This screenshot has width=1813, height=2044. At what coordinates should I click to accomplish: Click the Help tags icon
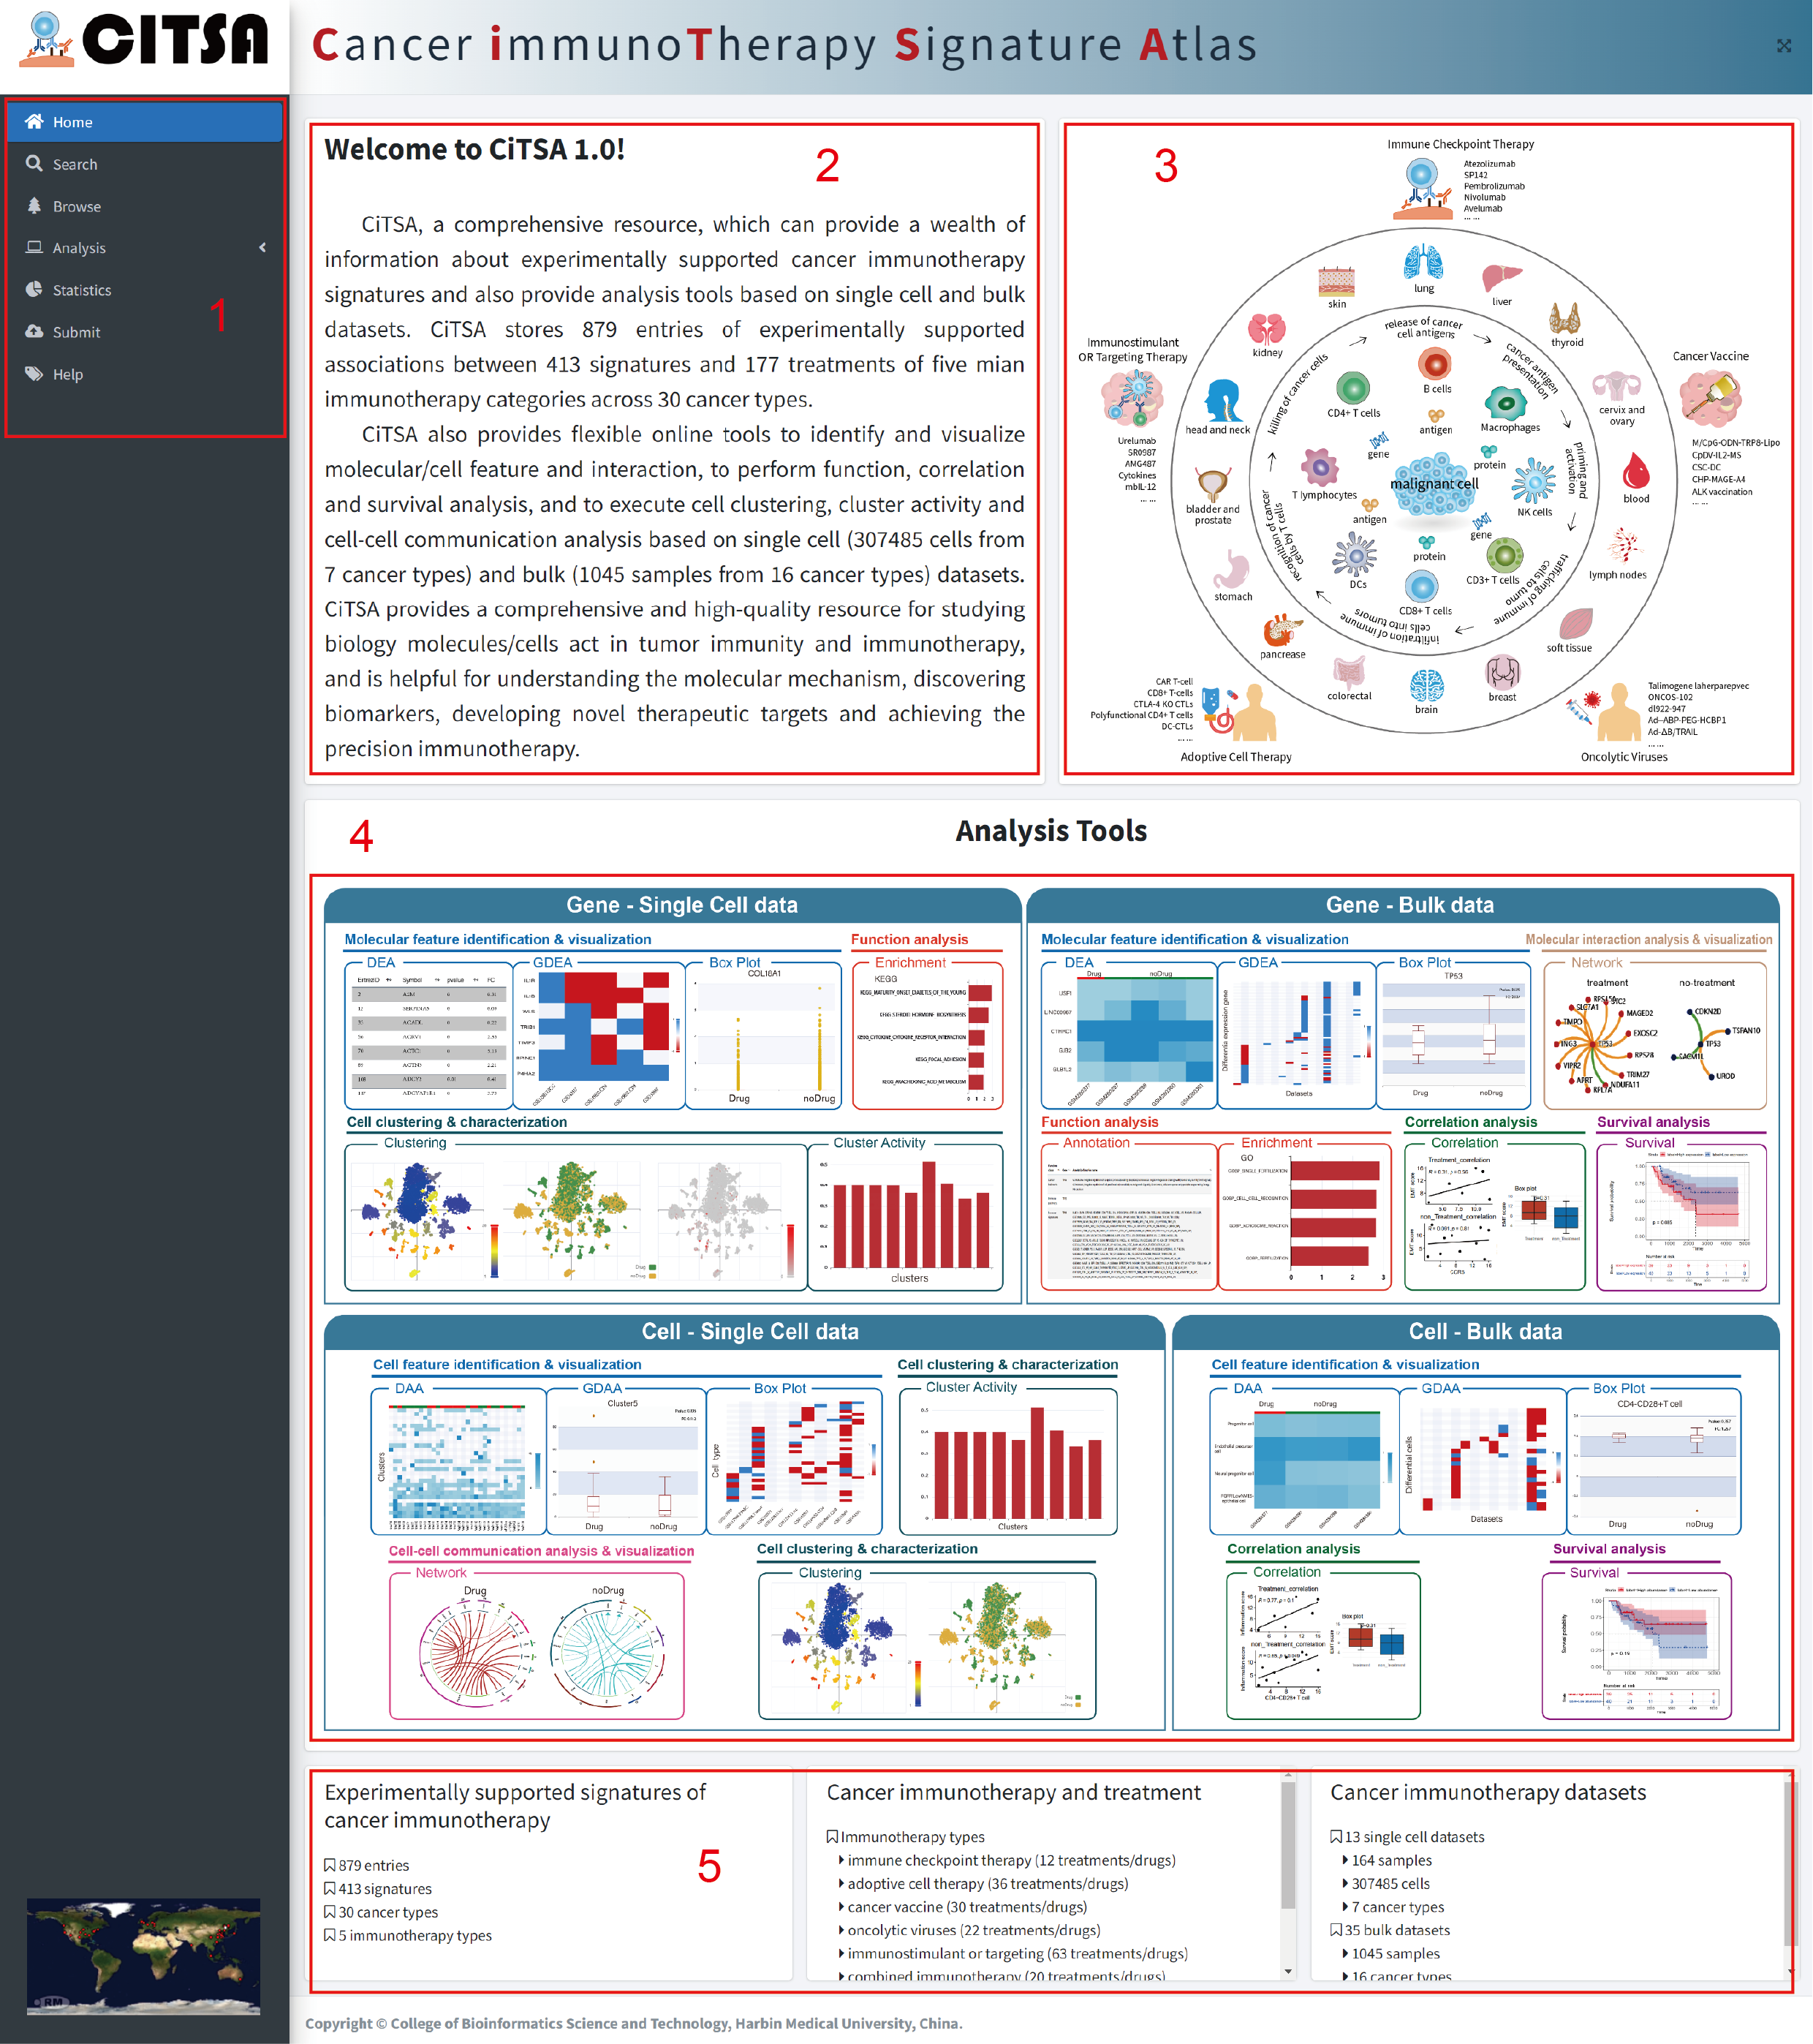[34, 373]
